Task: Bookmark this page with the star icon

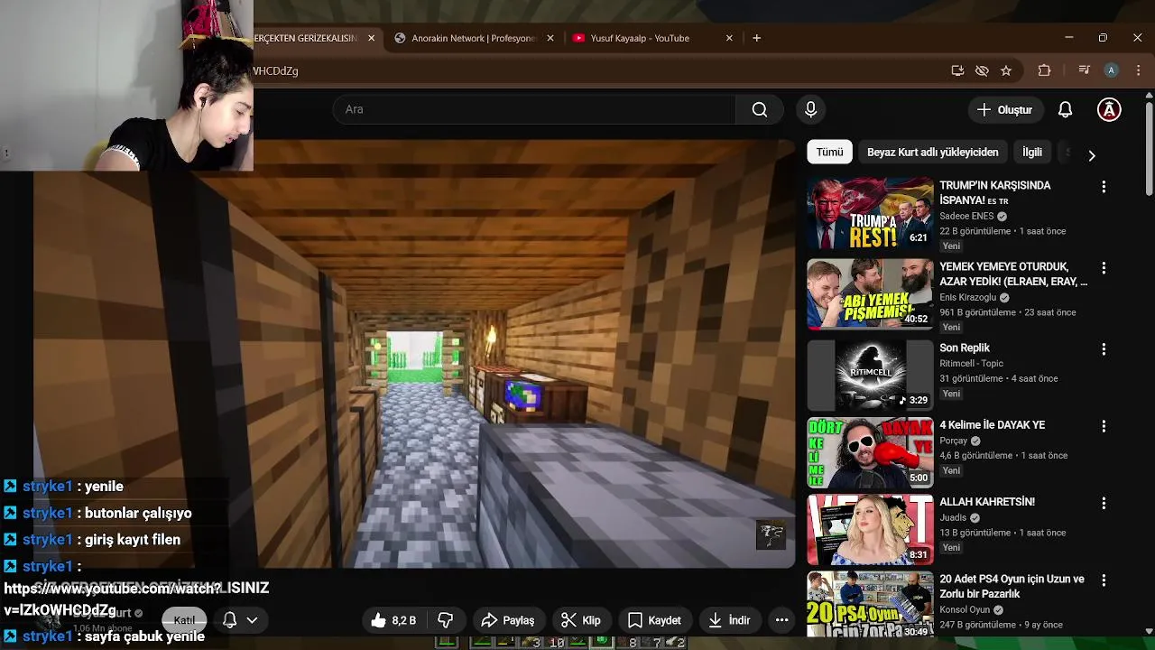Action: tap(1006, 70)
